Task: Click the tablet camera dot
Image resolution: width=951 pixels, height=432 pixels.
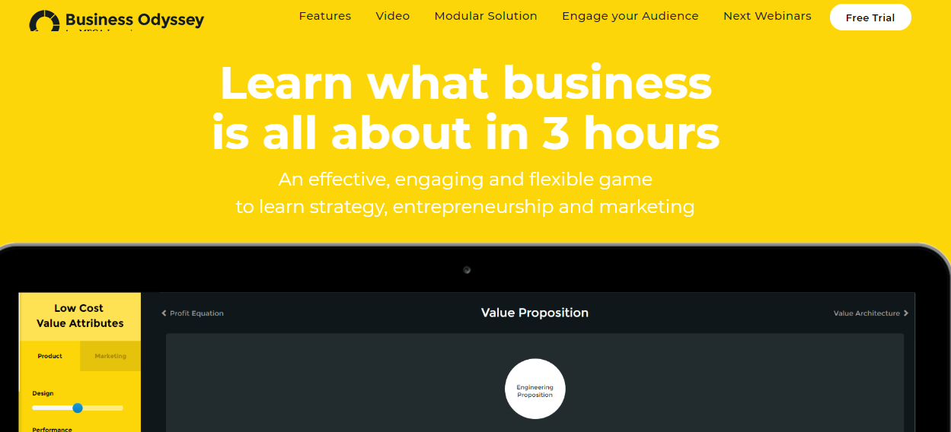Action: (467, 270)
